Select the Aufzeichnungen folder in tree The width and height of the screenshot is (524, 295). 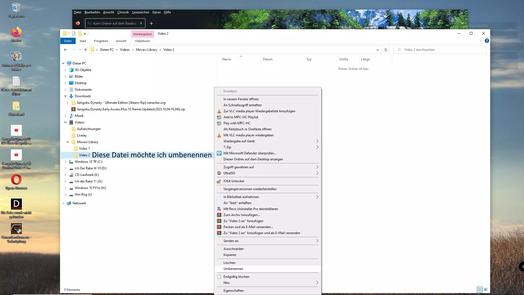pos(89,129)
